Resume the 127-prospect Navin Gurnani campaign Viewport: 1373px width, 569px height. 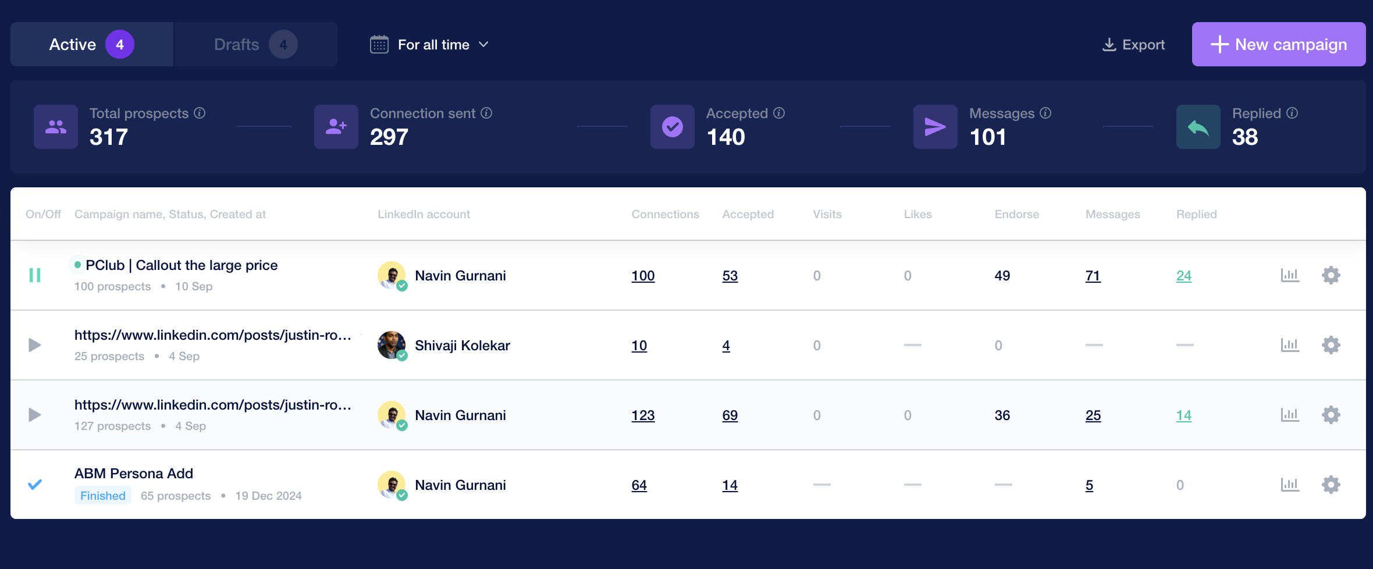pyautogui.click(x=35, y=415)
